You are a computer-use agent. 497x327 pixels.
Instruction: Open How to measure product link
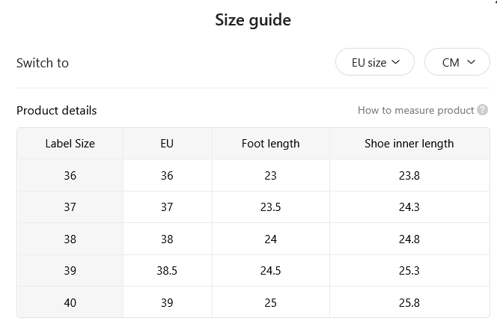coord(415,110)
